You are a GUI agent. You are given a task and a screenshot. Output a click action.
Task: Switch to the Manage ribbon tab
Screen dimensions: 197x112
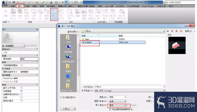pos(42,6)
